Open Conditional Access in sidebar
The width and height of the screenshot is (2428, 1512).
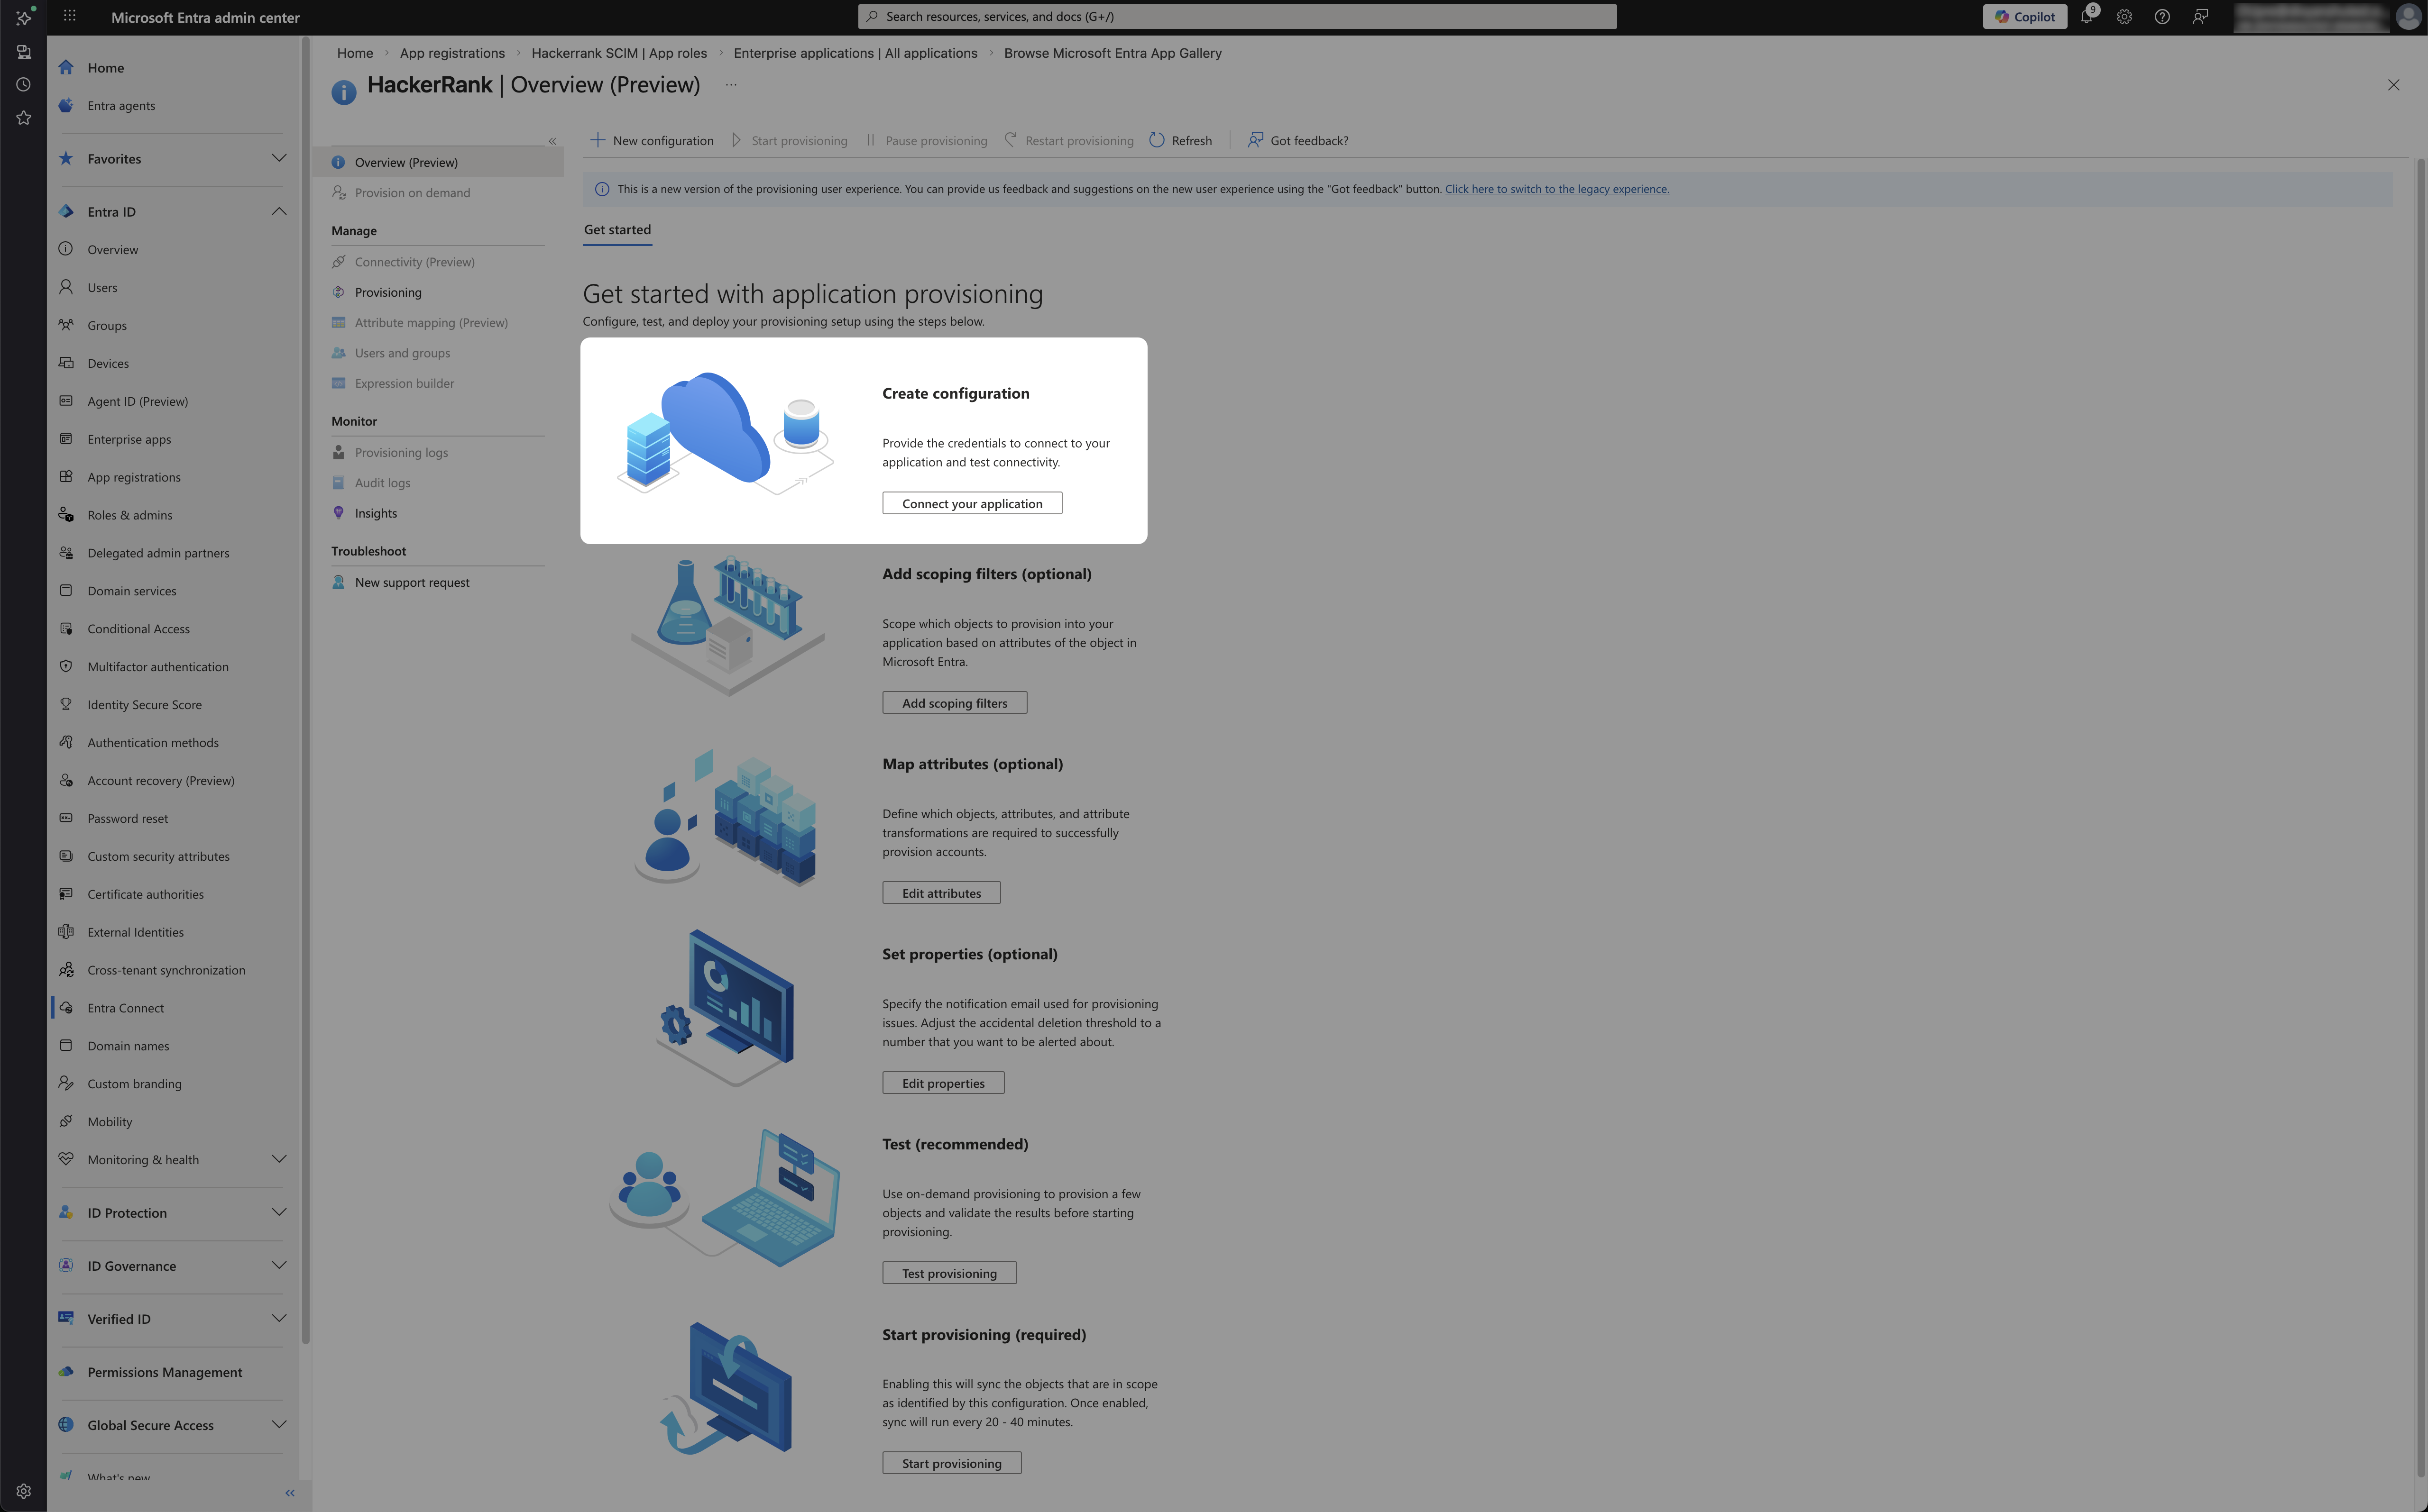pos(138,629)
